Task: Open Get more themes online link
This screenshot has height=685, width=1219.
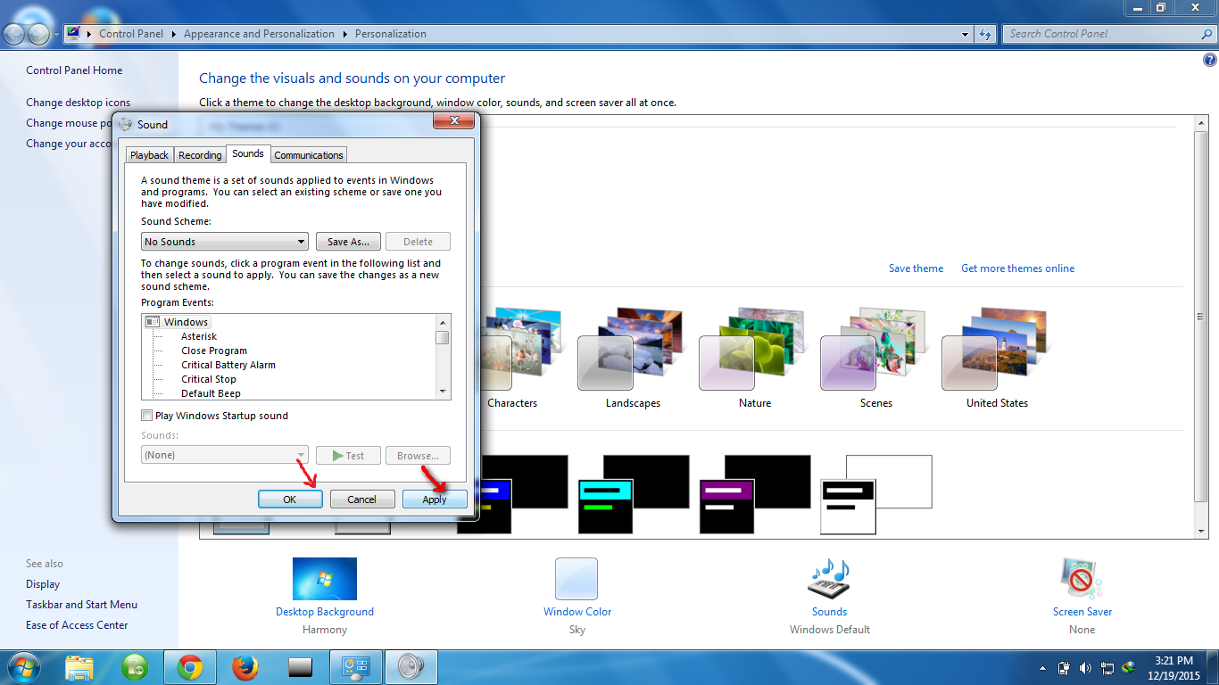Action: click(1017, 268)
